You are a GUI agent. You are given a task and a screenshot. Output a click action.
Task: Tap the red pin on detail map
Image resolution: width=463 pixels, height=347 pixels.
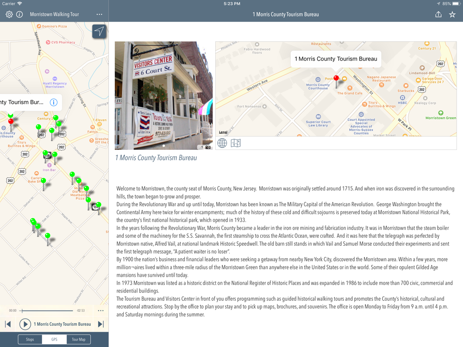point(336,78)
